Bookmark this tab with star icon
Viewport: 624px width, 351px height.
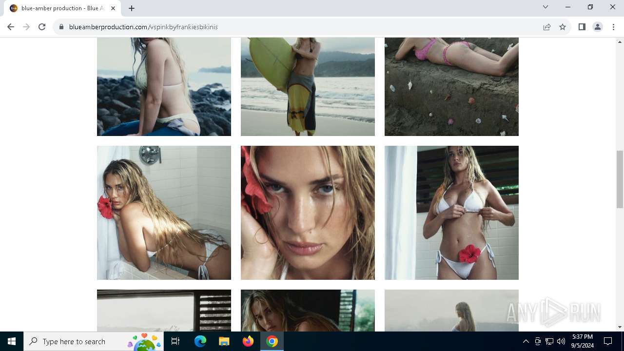(x=563, y=27)
